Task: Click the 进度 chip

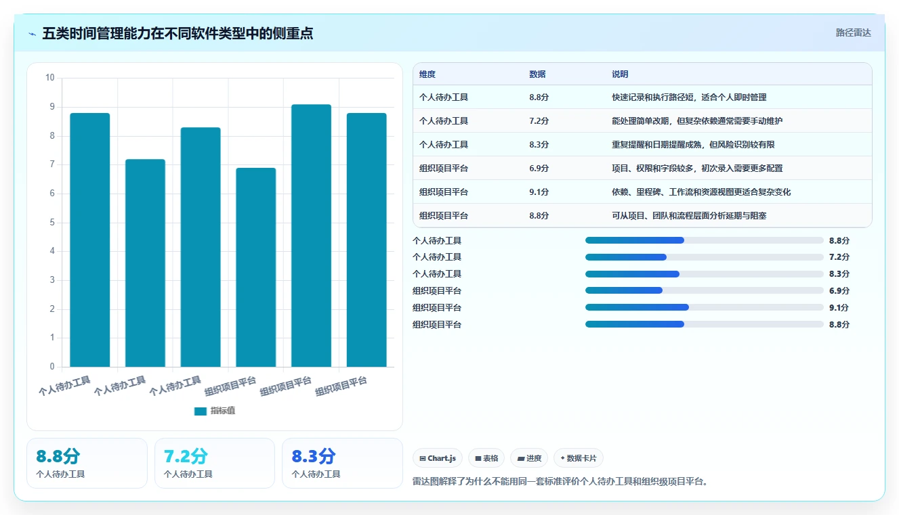Action: 529,458
